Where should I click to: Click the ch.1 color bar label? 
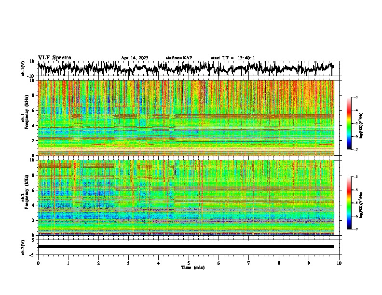coord(361,125)
